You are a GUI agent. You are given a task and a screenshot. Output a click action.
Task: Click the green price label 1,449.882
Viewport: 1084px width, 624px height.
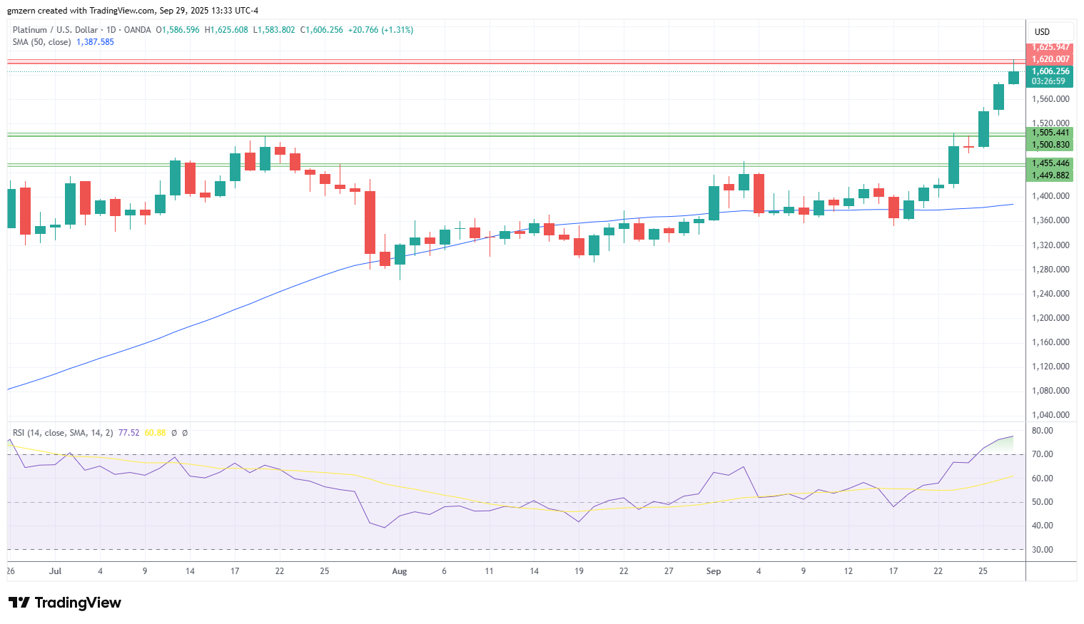click(1050, 175)
